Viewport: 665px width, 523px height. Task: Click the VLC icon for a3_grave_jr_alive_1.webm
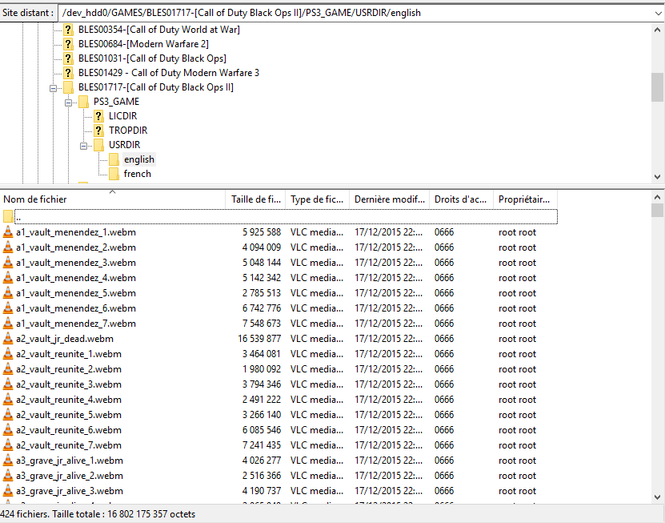[x=8, y=461]
